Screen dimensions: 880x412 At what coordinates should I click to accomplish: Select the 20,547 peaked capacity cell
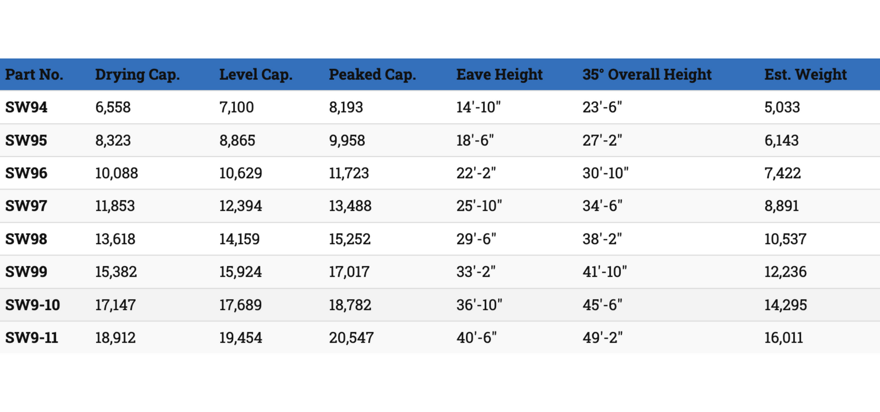click(351, 338)
